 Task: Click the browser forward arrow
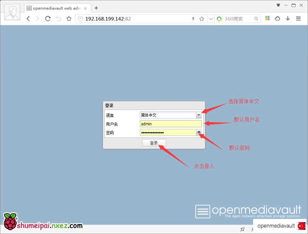coord(37,18)
